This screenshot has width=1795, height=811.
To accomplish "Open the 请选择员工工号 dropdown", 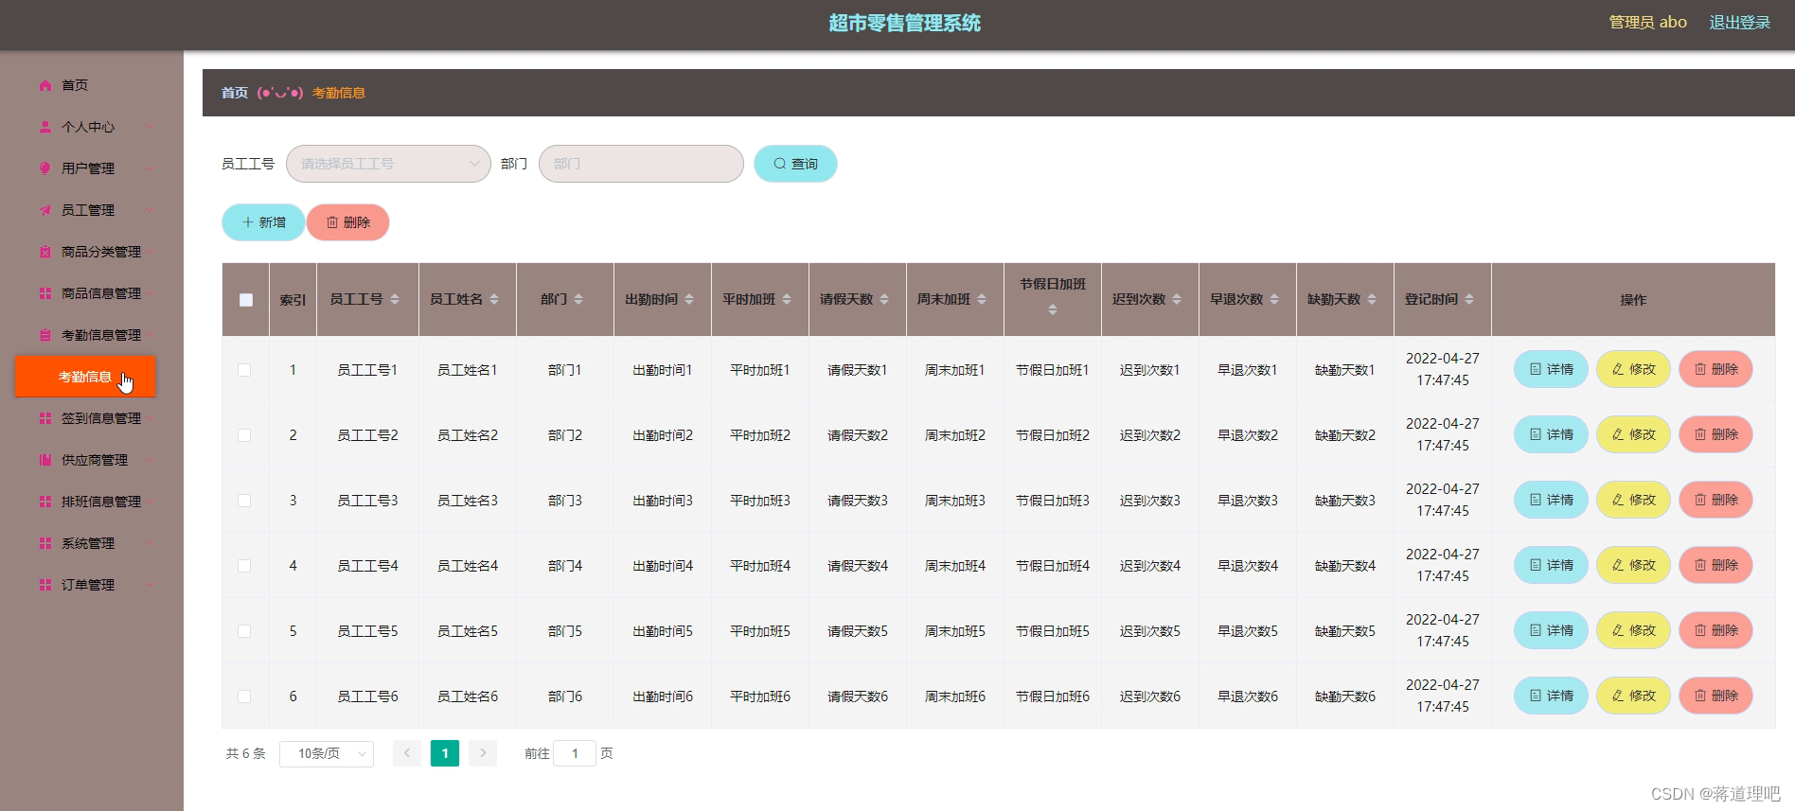I will pyautogui.click(x=388, y=164).
